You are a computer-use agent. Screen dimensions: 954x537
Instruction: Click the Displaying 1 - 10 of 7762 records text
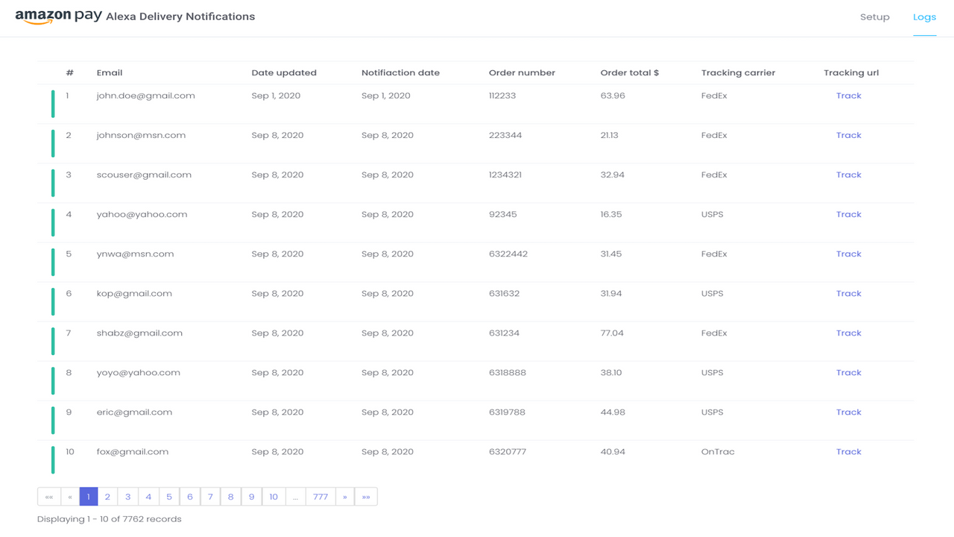(x=110, y=519)
